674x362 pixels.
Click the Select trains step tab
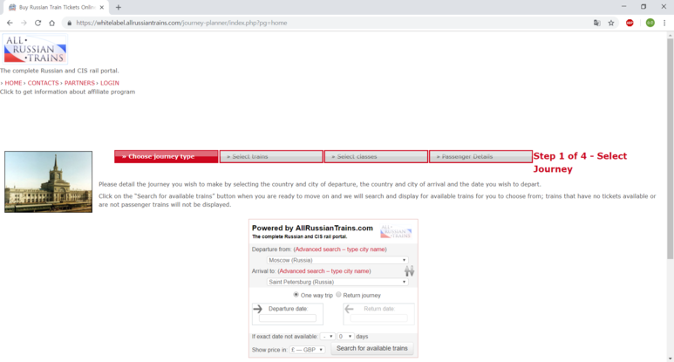271,156
